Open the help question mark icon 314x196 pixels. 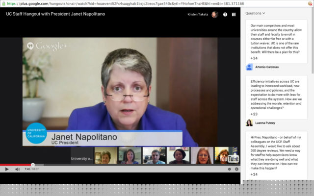pos(225,14)
